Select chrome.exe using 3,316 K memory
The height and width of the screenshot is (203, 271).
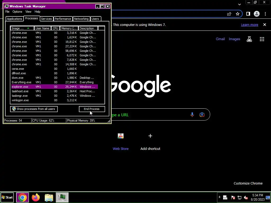[55, 33]
